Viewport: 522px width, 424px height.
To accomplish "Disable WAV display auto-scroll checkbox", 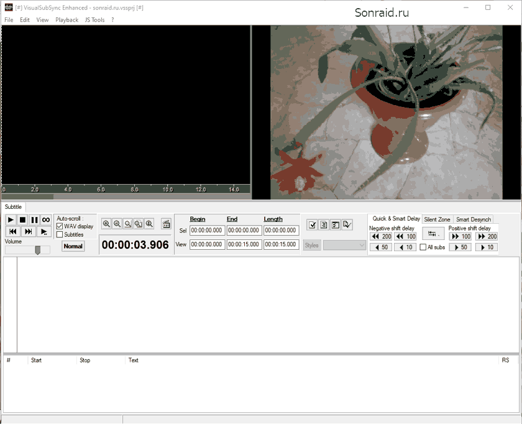I will tap(60, 226).
